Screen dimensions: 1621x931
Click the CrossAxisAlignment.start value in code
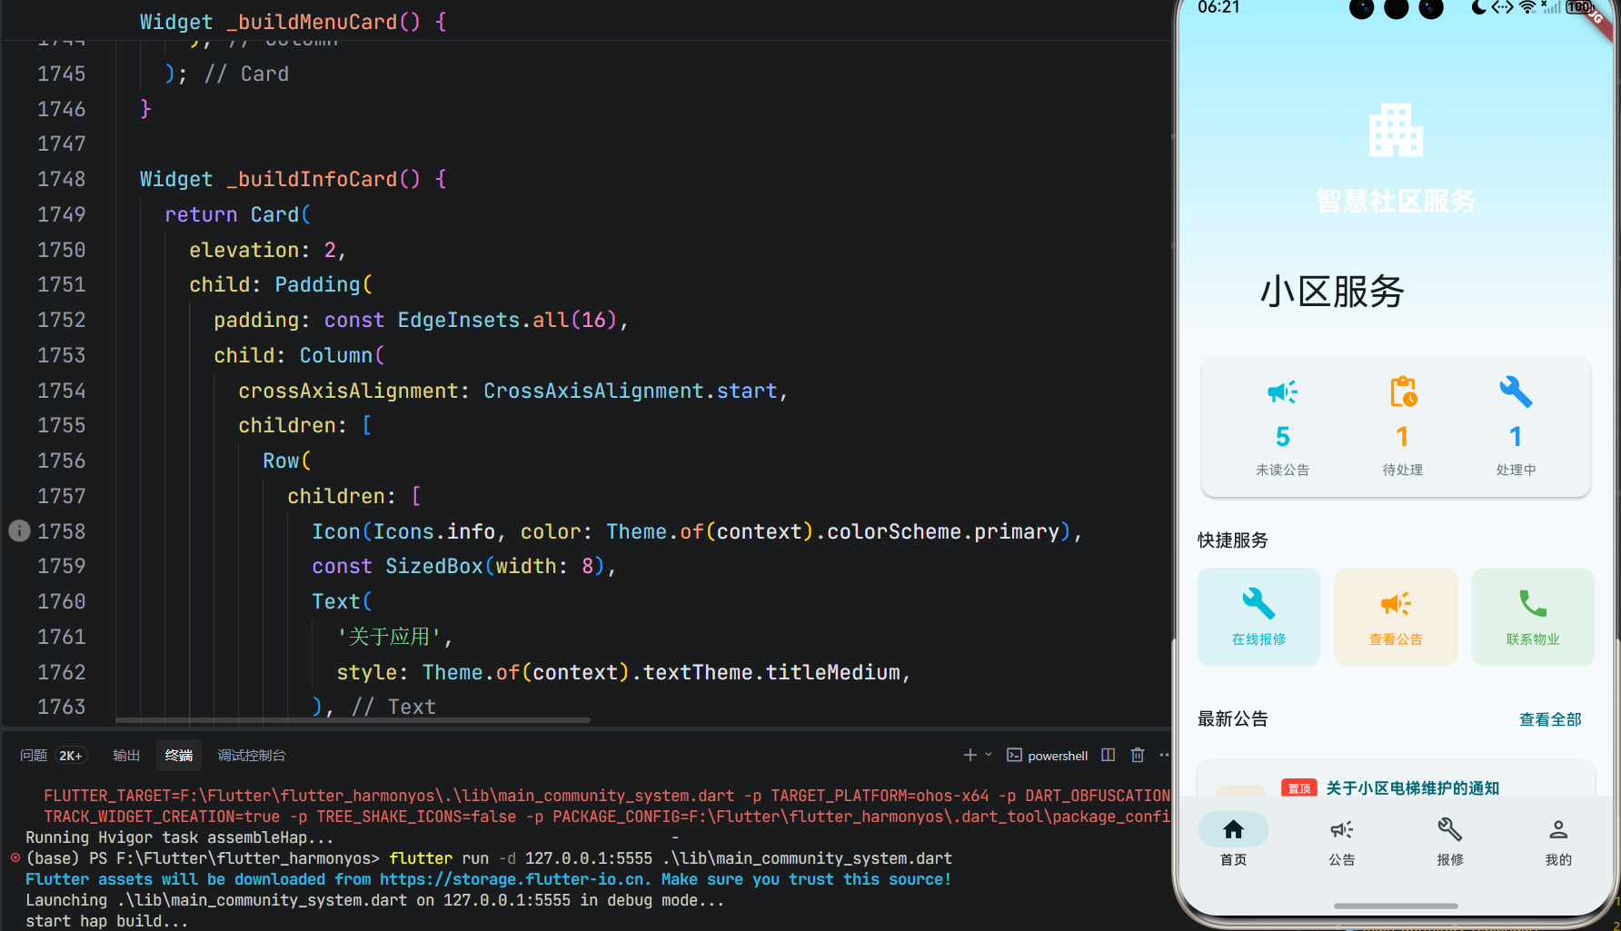pyautogui.click(x=630, y=391)
